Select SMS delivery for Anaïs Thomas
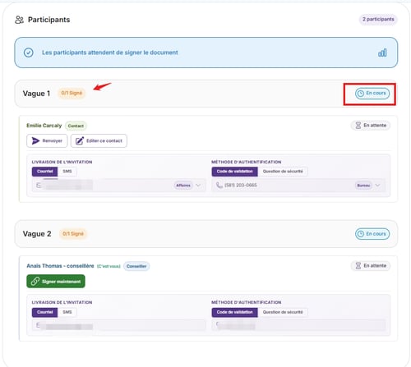 click(67, 312)
